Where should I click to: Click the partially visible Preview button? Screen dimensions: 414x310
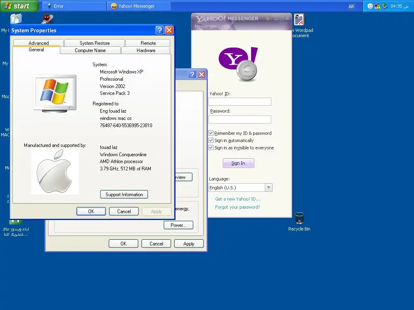(x=184, y=177)
